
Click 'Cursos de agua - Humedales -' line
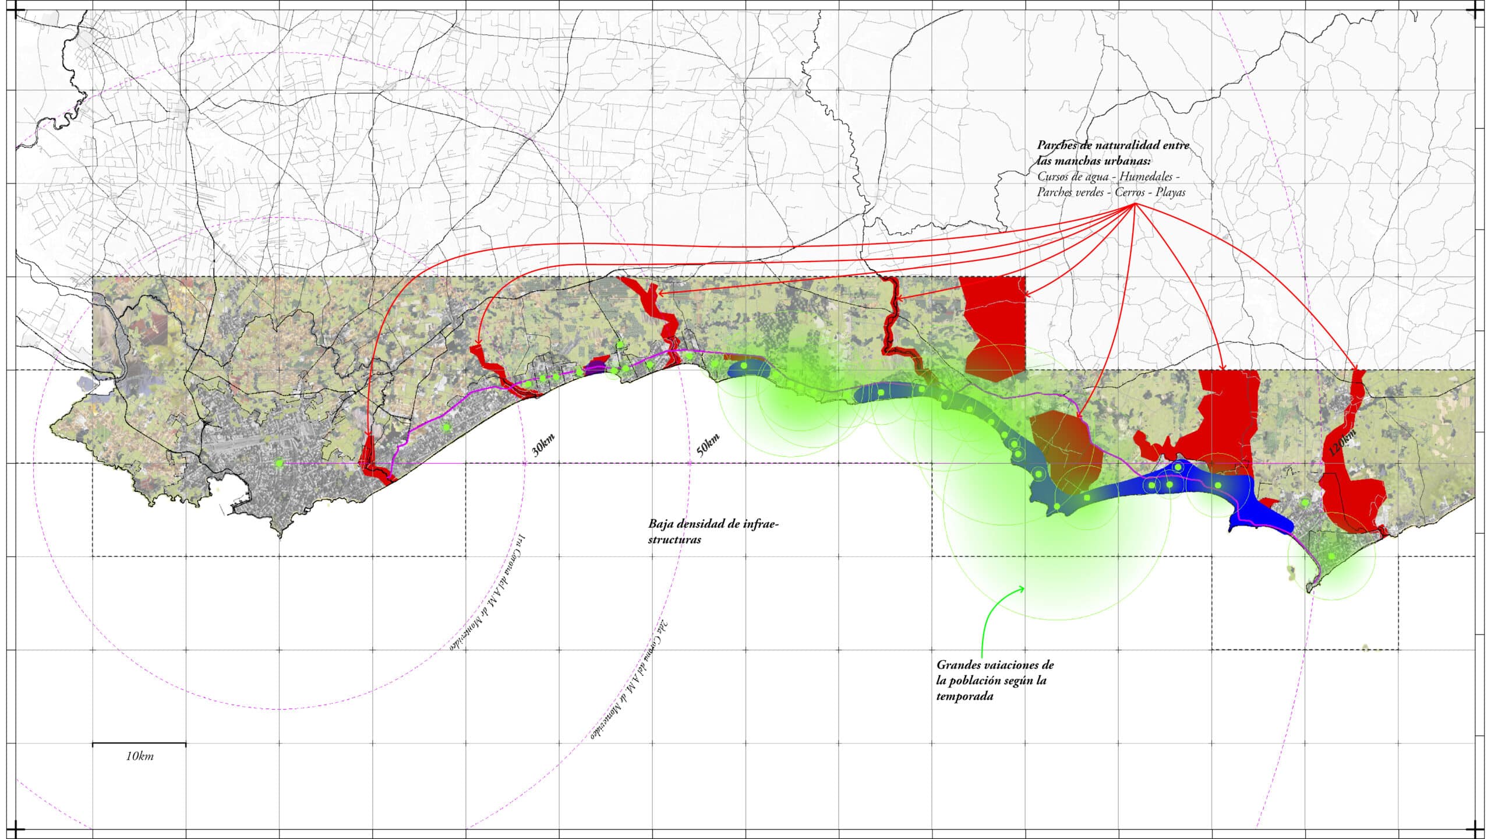pos(1108,177)
